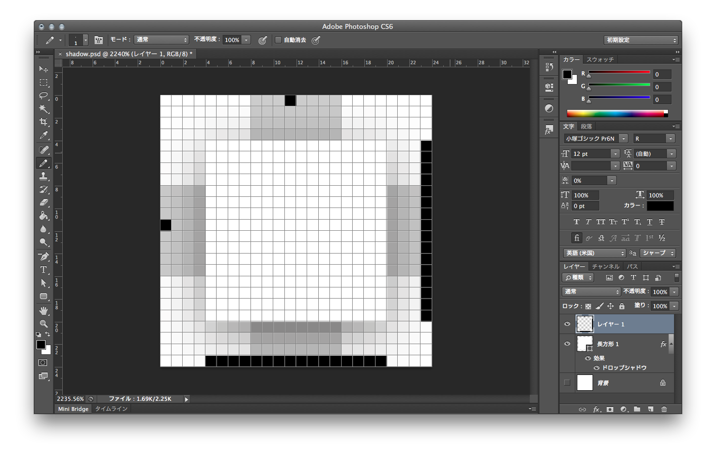Image resolution: width=716 pixels, height=459 pixels.
Task: Toggle standard ligatures fi button
Action: click(x=576, y=238)
